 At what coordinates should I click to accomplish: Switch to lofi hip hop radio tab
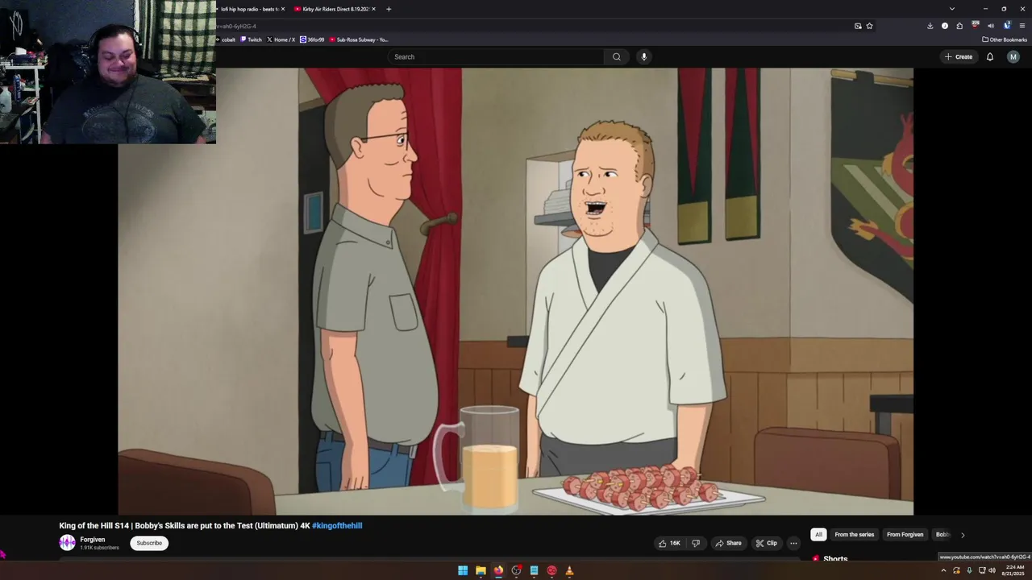click(x=249, y=9)
